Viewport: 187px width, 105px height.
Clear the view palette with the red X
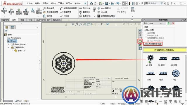click(173, 23)
